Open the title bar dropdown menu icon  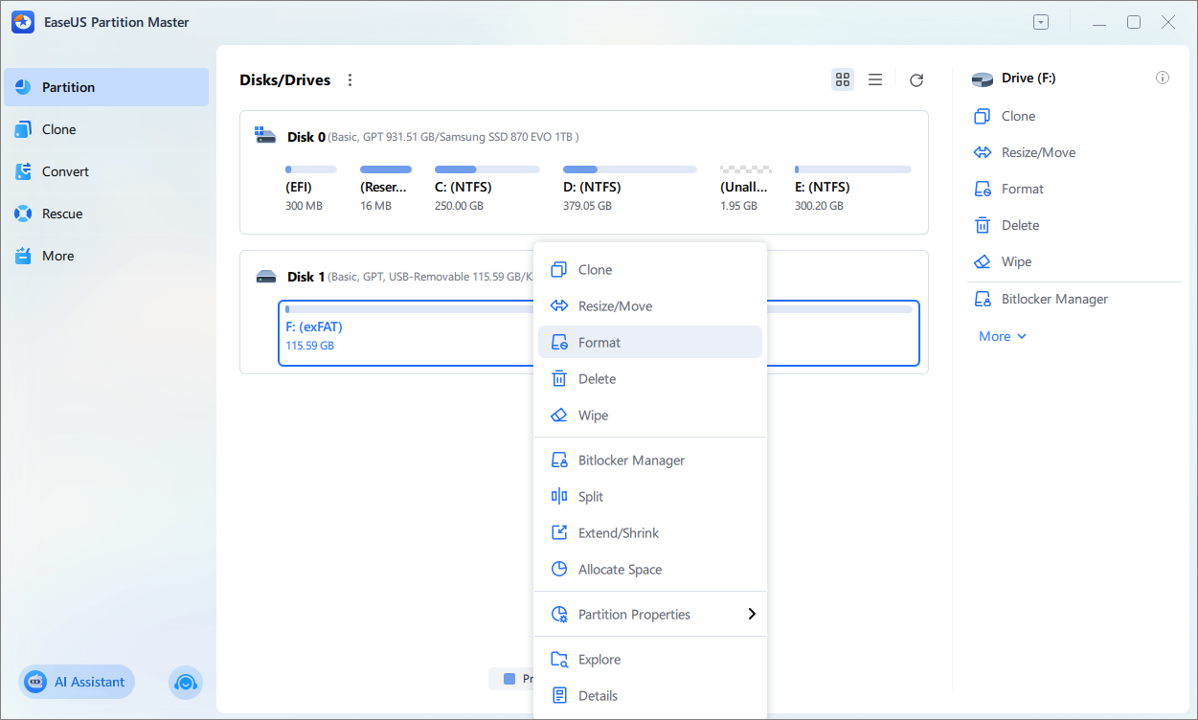[x=1041, y=22]
